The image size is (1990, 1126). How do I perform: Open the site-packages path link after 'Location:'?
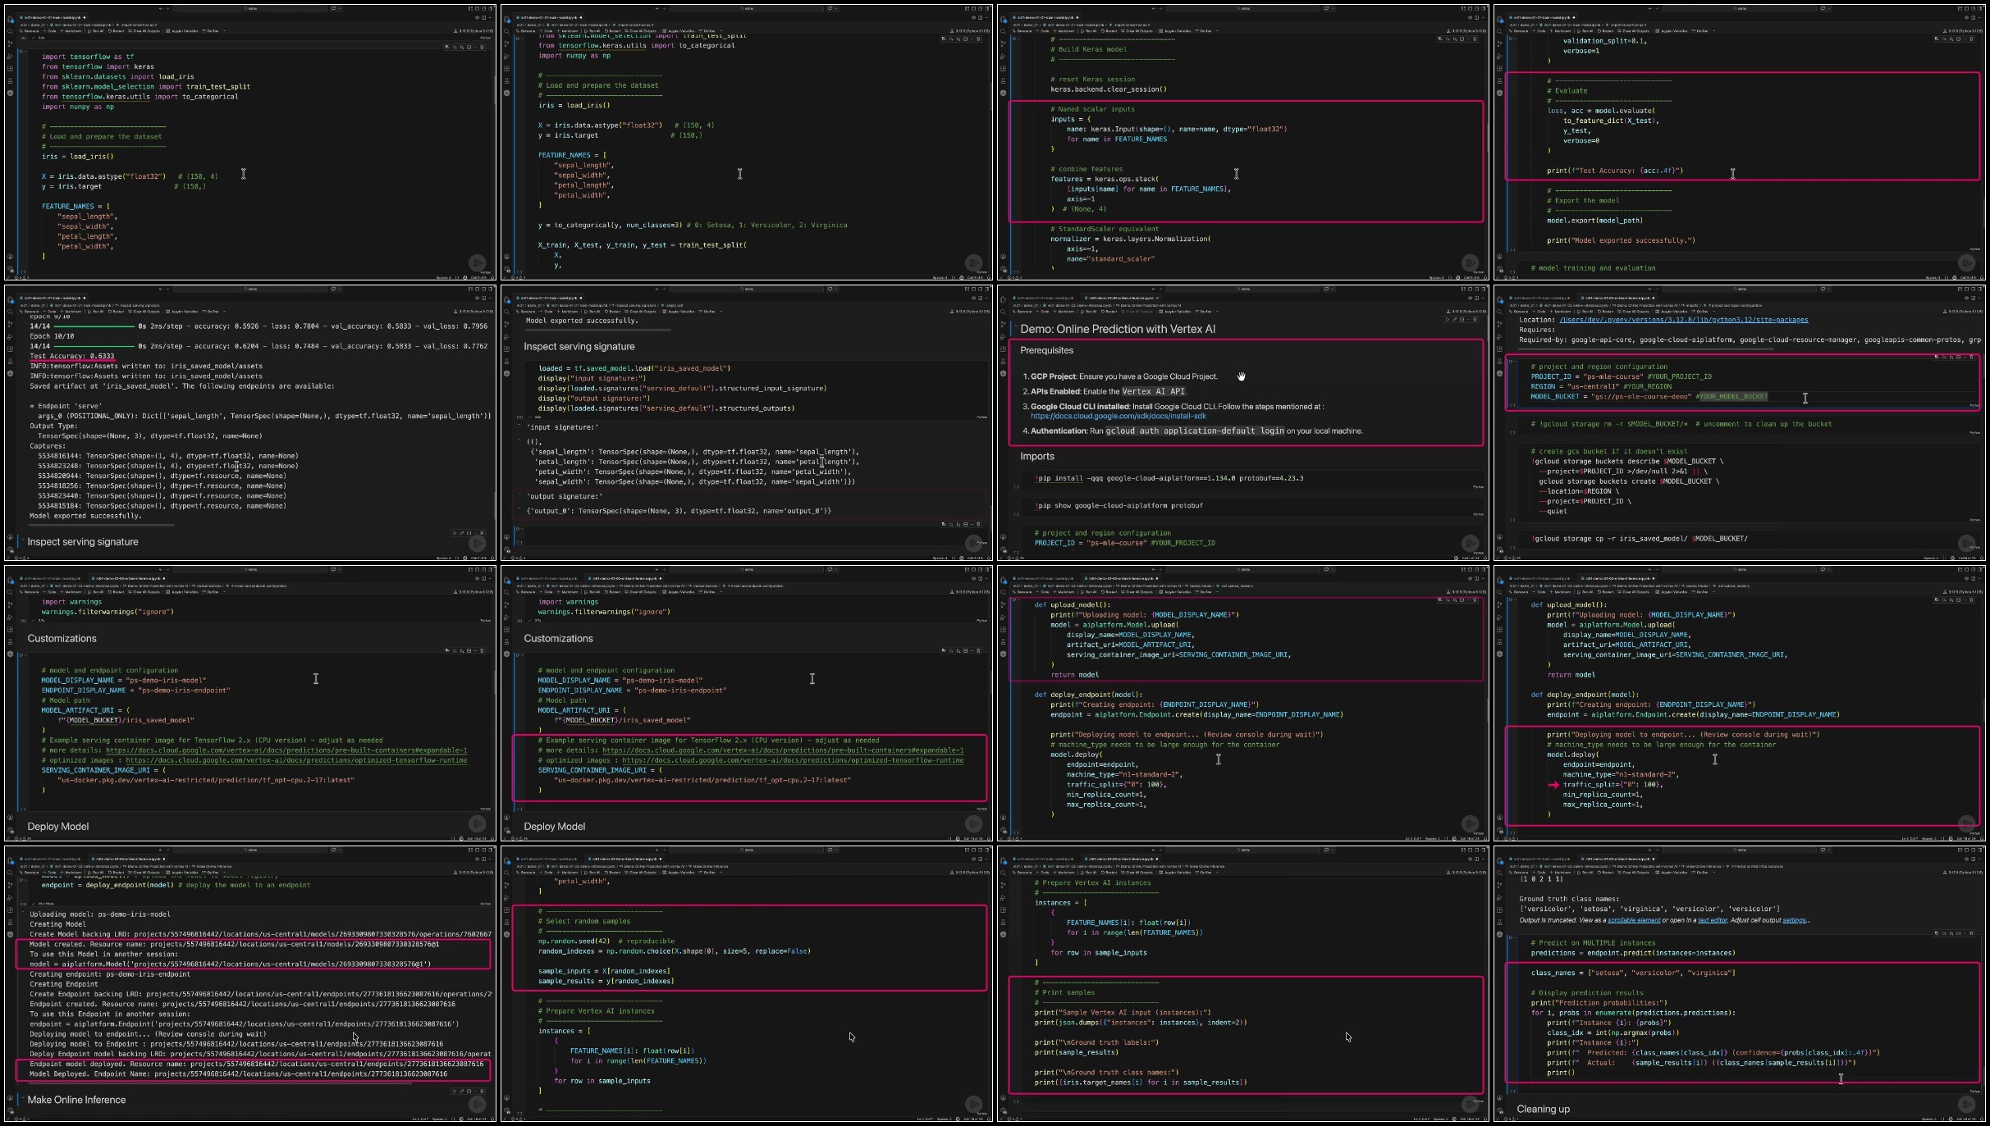pos(1684,320)
